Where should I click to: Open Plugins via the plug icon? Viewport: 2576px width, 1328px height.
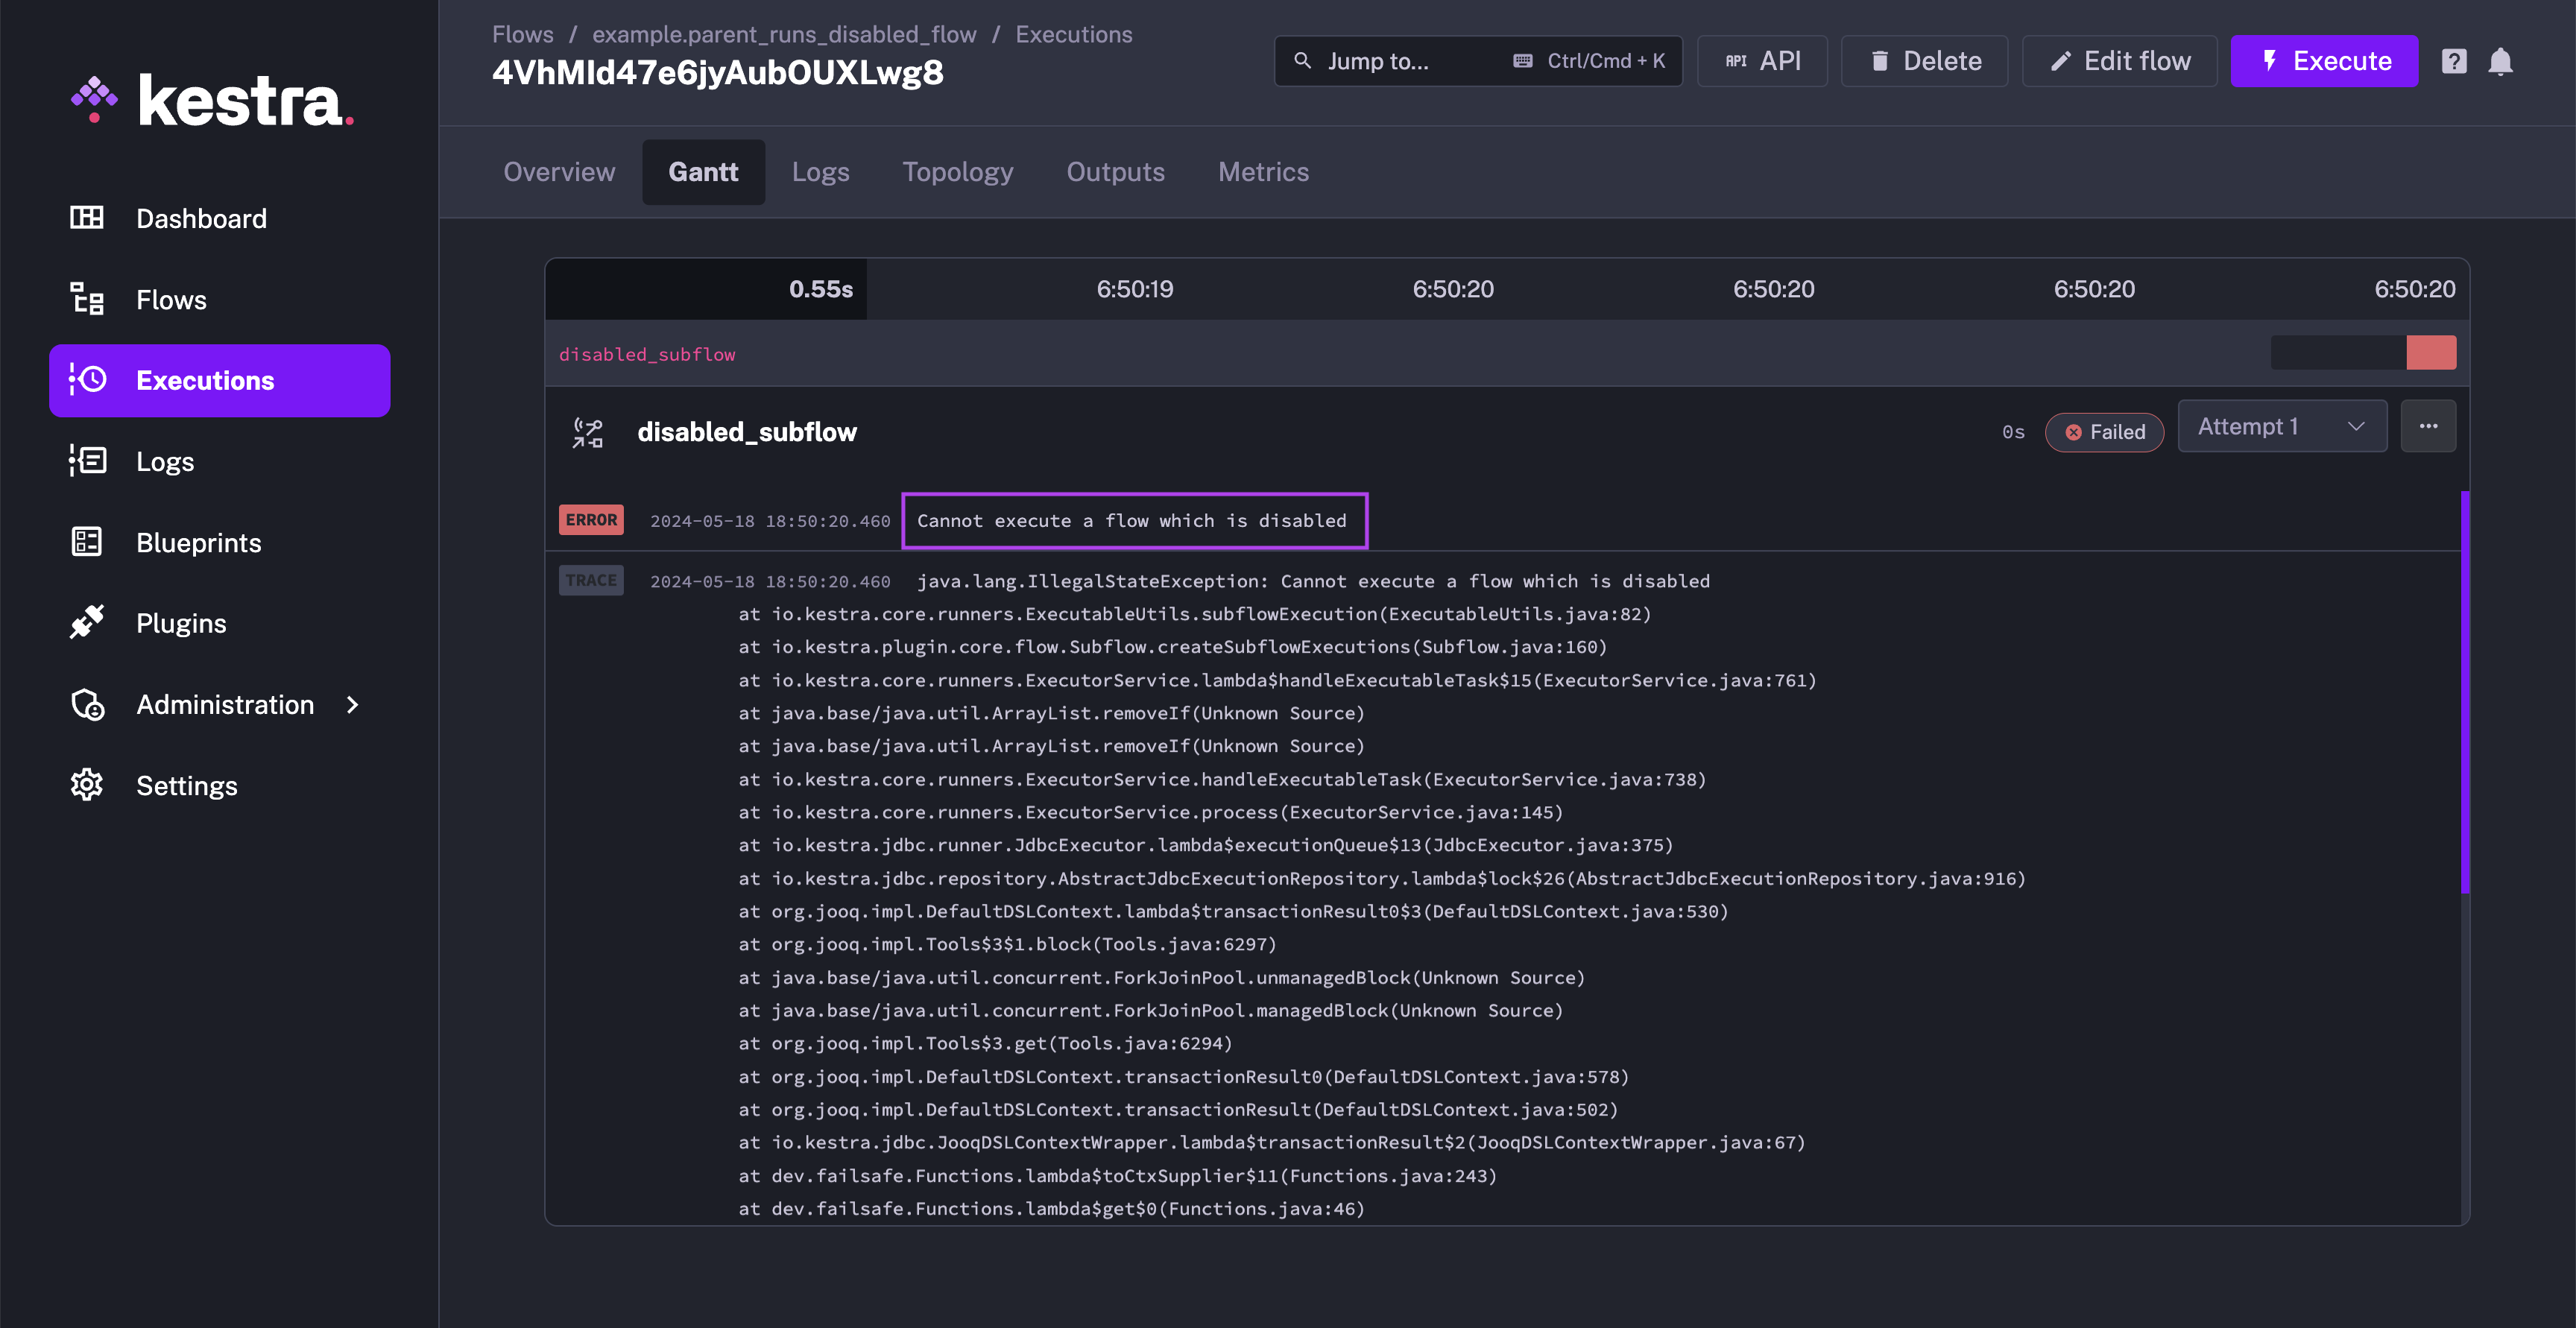pyautogui.click(x=87, y=623)
